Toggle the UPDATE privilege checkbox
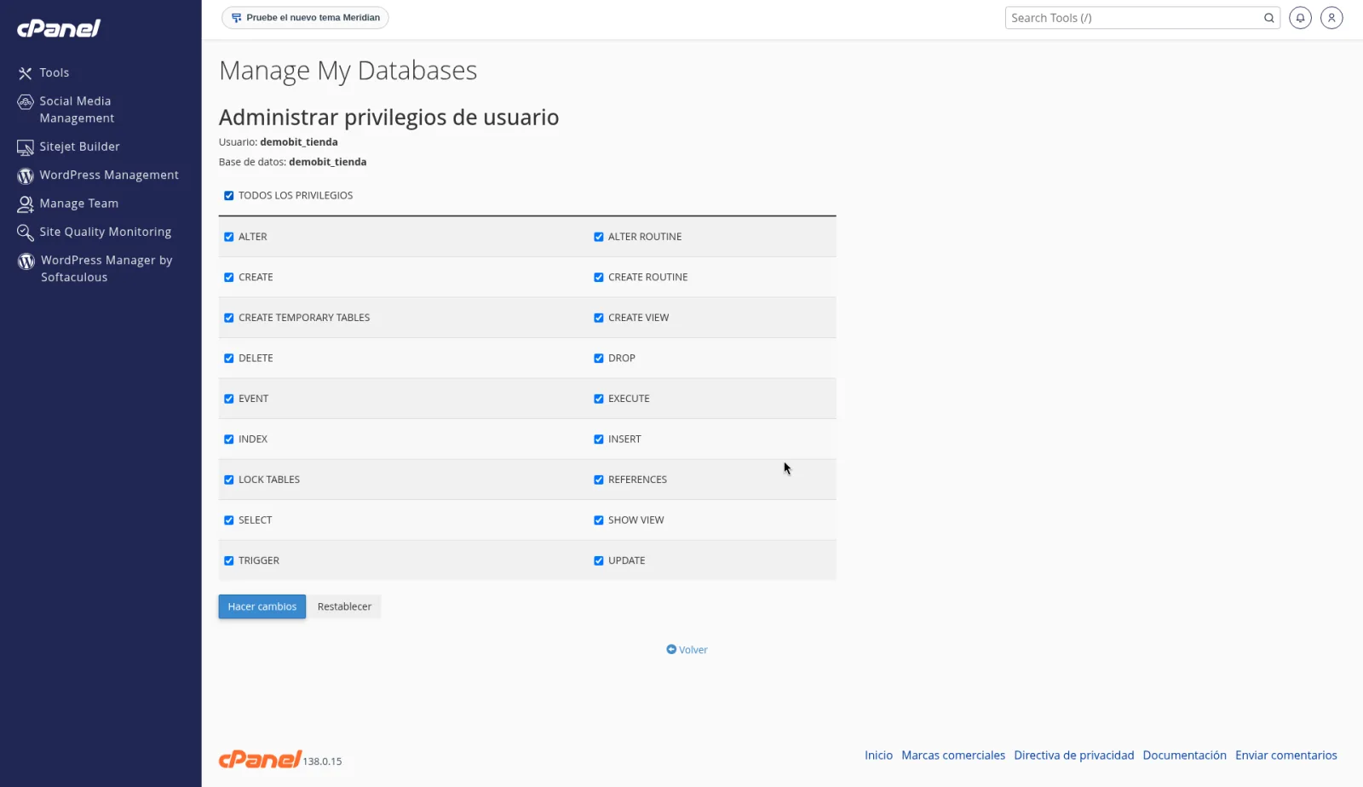The height and width of the screenshot is (787, 1363). click(x=598, y=560)
